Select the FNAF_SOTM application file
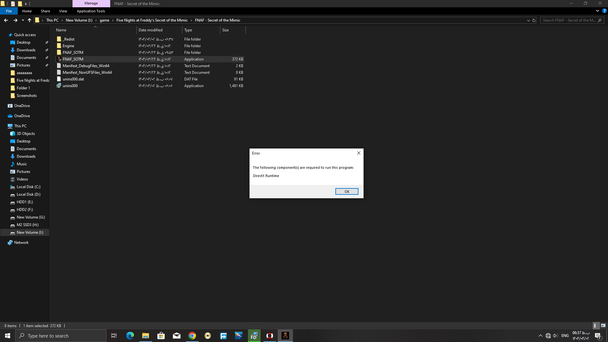Screen dimensions: 608x342 pos(73,59)
